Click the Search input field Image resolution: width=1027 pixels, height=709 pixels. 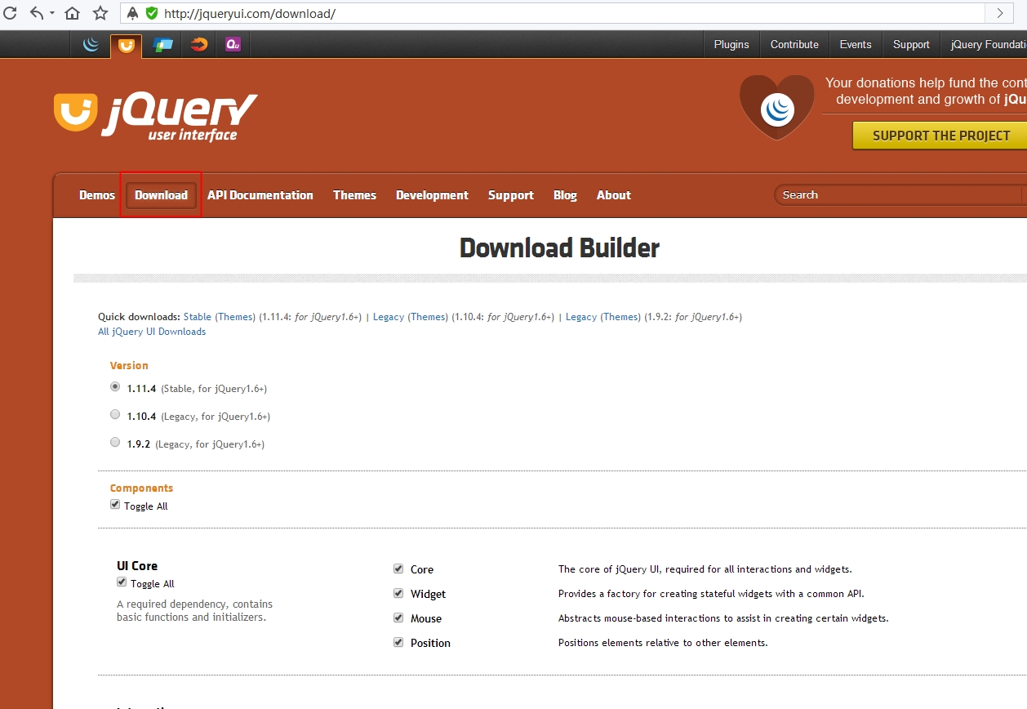[x=898, y=194]
